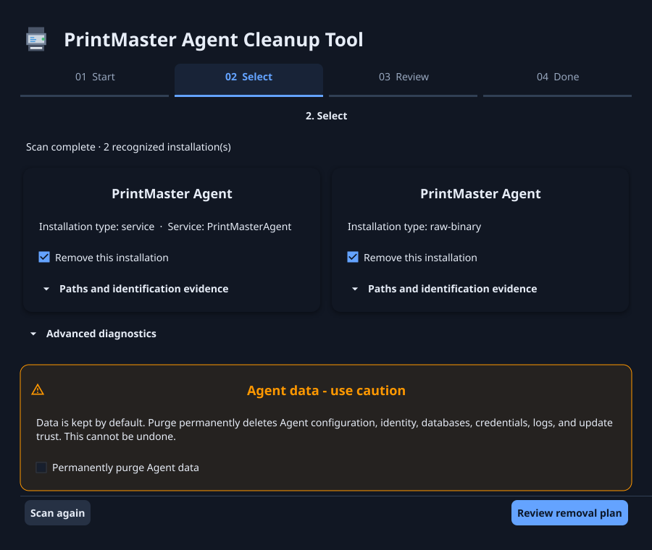Click the Scan again button

tap(57, 513)
